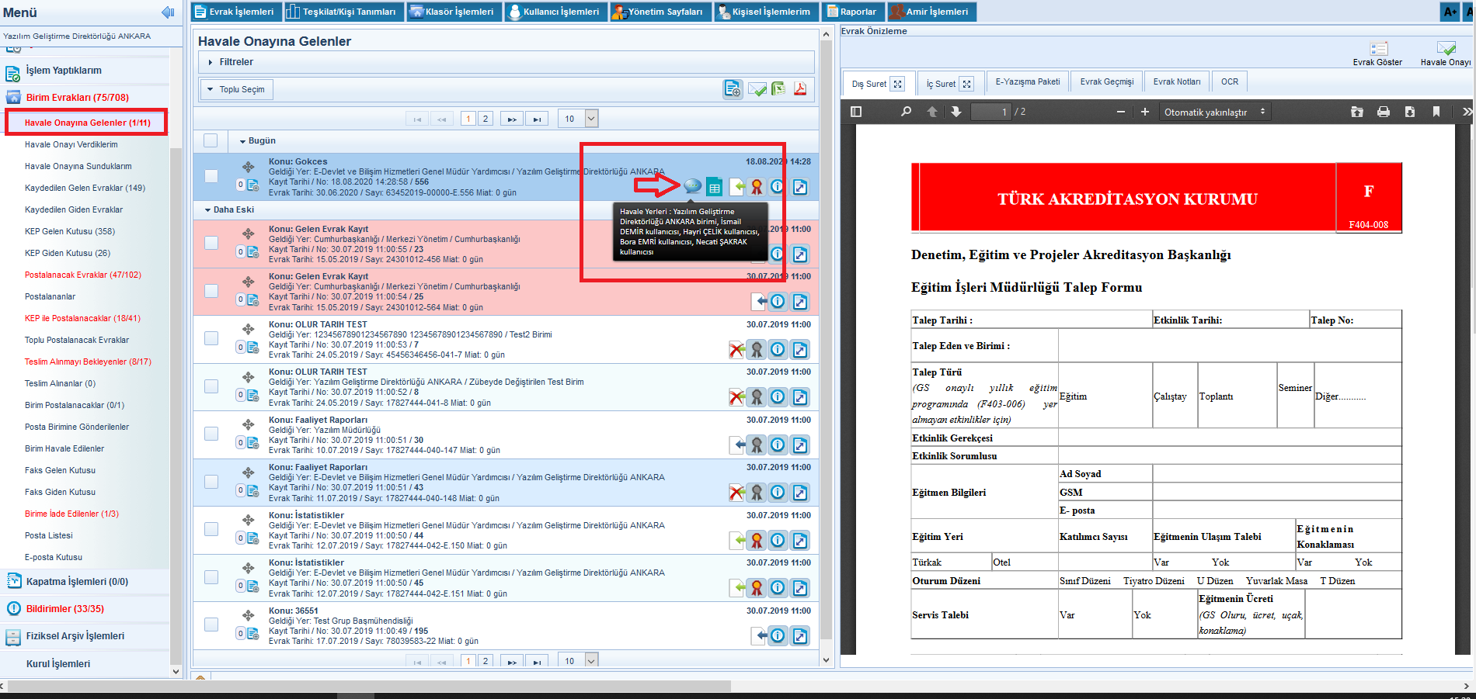Open Havale Onayı Verdiklerim in sidebar

[x=71, y=144]
